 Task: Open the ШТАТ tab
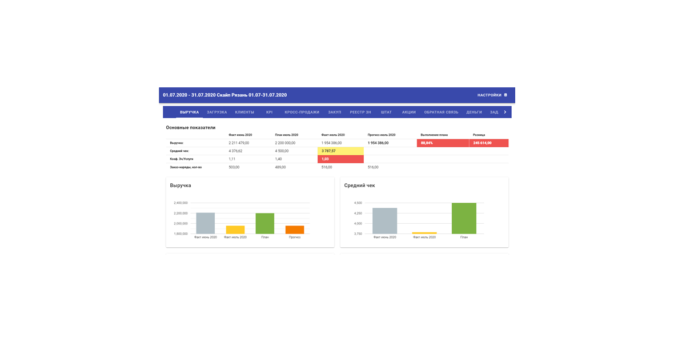(387, 112)
